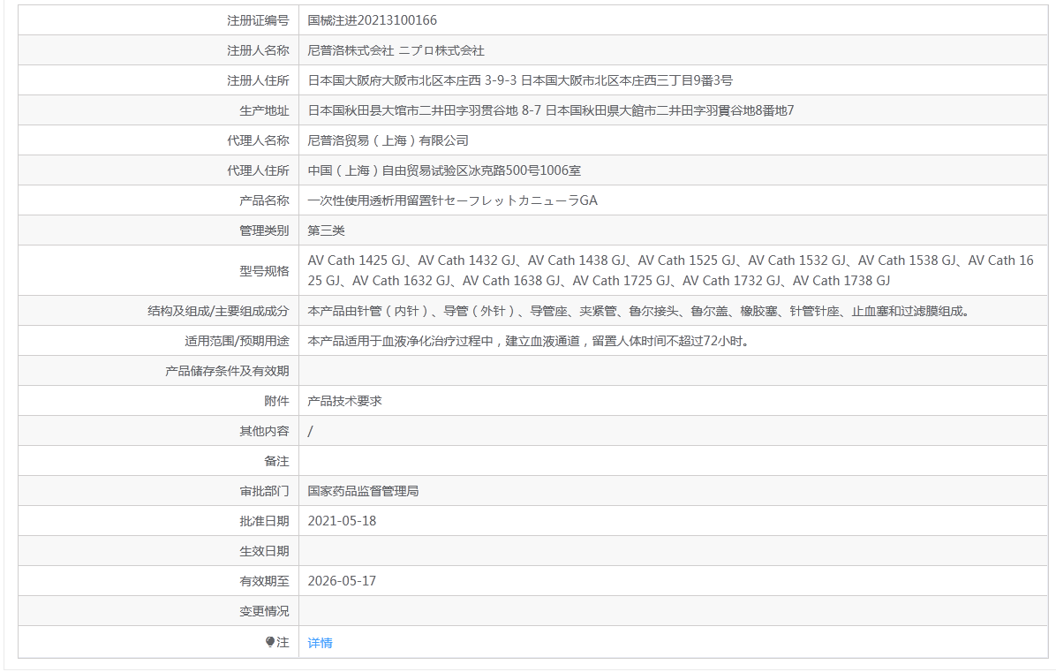Select the intended use text about 血液净化治疗

pos(529,342)
